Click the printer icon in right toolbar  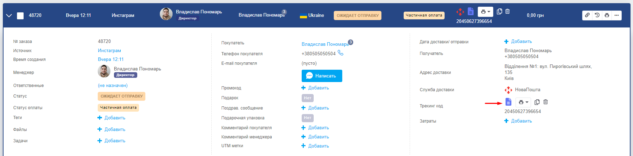(x=607, y=15)
